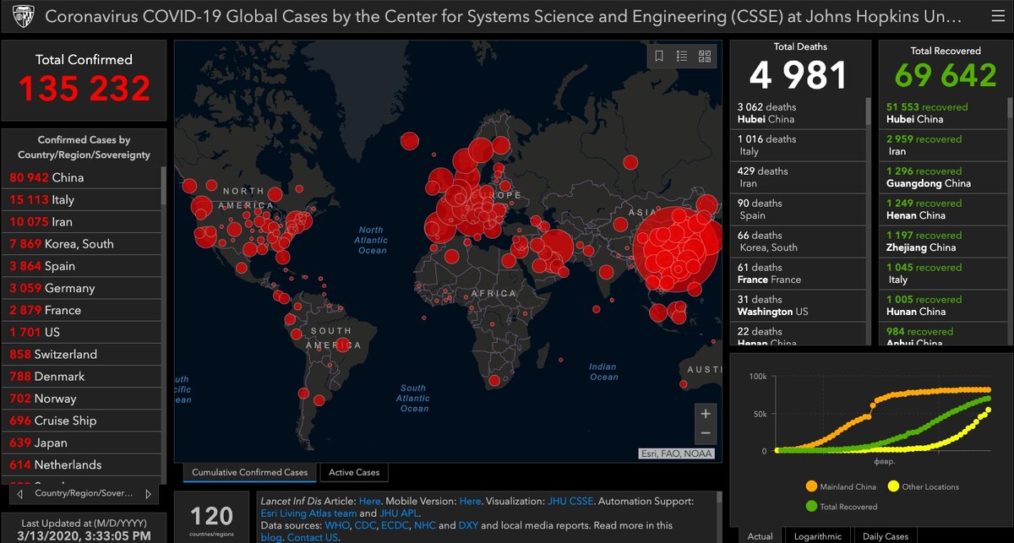Image resolution: width=1014 pixels, height=543 pixels.
Task: Zoom in on the map with plus button
Action: click(706, 414)
